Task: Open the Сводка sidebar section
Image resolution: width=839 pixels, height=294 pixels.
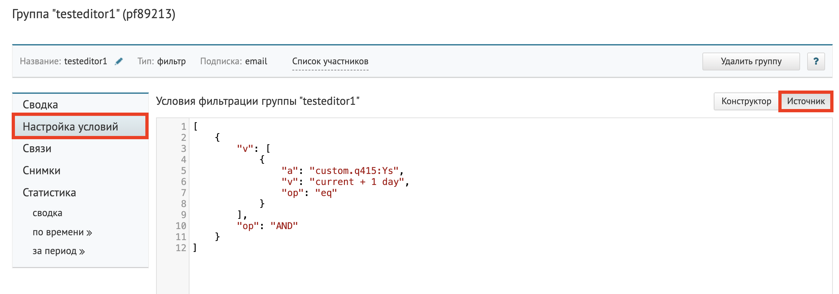Action: coord(40,104)
